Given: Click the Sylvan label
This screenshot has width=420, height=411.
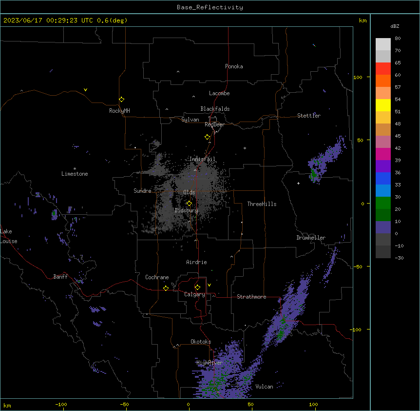Looking at the screenshot, I should (x=190, y=120).
